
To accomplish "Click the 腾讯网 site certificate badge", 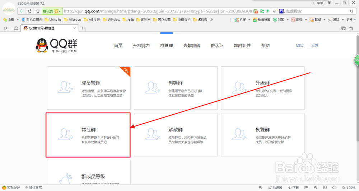I will (x=52, y=11).
